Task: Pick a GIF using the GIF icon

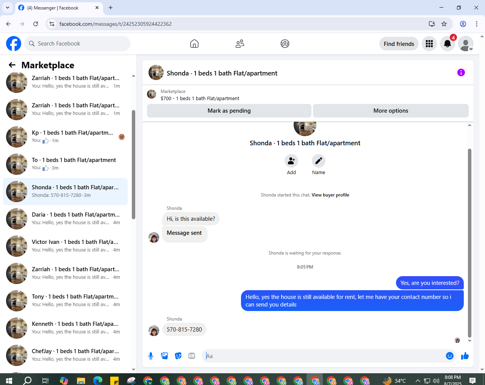Action: [x=192, y=356]
